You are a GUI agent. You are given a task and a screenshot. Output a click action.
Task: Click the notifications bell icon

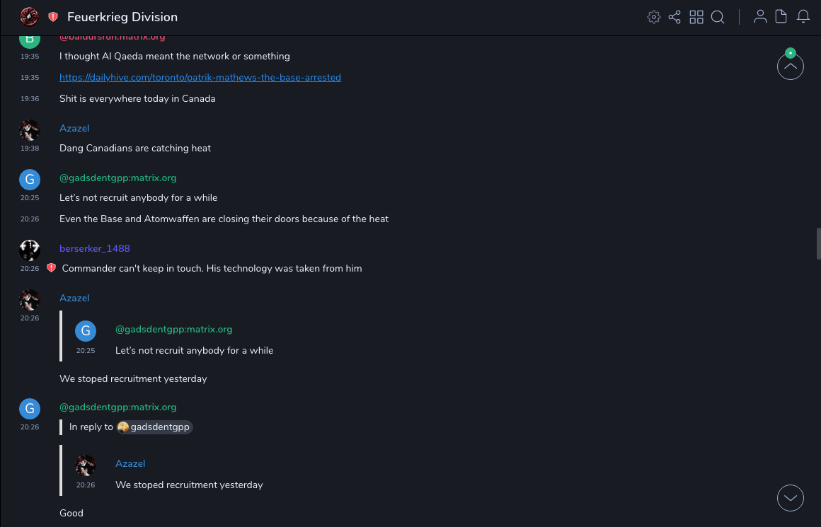tap(803, 17)
